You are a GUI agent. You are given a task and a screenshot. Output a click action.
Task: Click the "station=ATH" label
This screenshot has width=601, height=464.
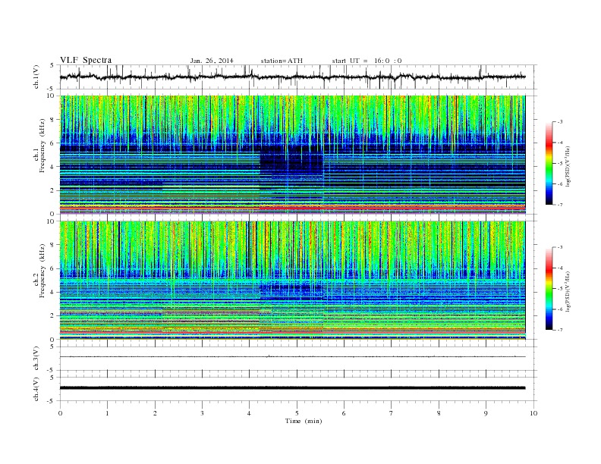[282, 61]
